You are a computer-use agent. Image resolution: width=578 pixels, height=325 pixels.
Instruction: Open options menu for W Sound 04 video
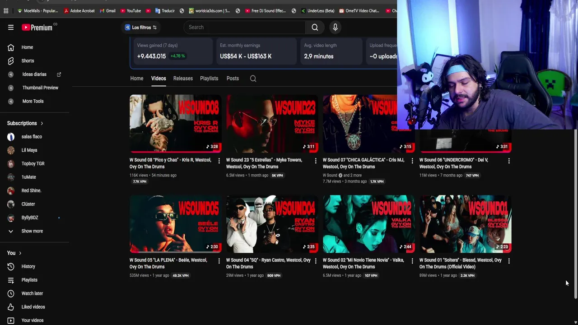pyautogui.click(x=316, y=261)
